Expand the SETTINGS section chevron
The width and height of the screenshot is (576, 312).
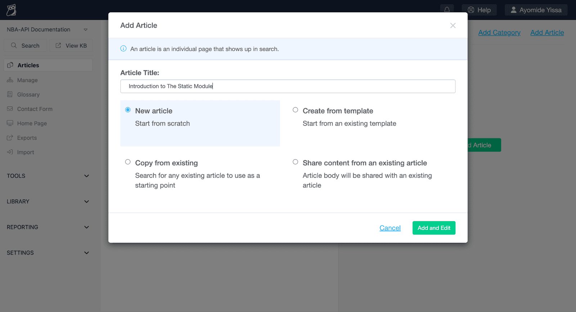point(86,253)
